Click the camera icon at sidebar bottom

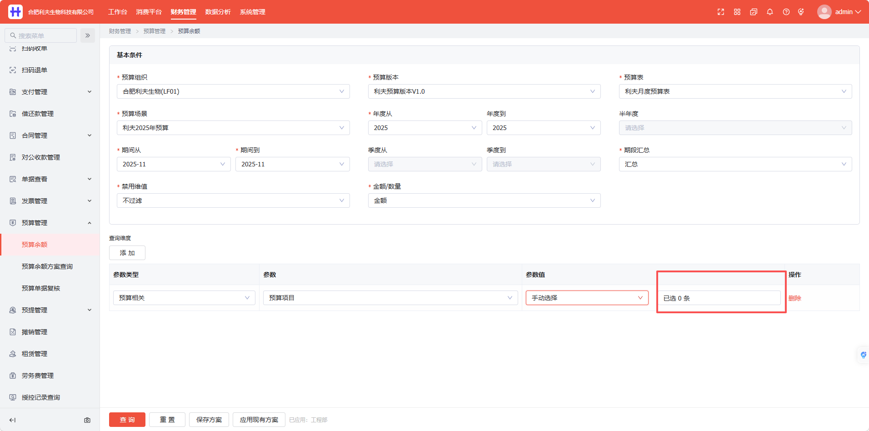87,420
